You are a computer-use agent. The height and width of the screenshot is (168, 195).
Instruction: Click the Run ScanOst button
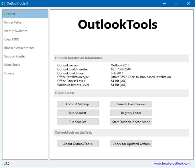pos(77,122)
